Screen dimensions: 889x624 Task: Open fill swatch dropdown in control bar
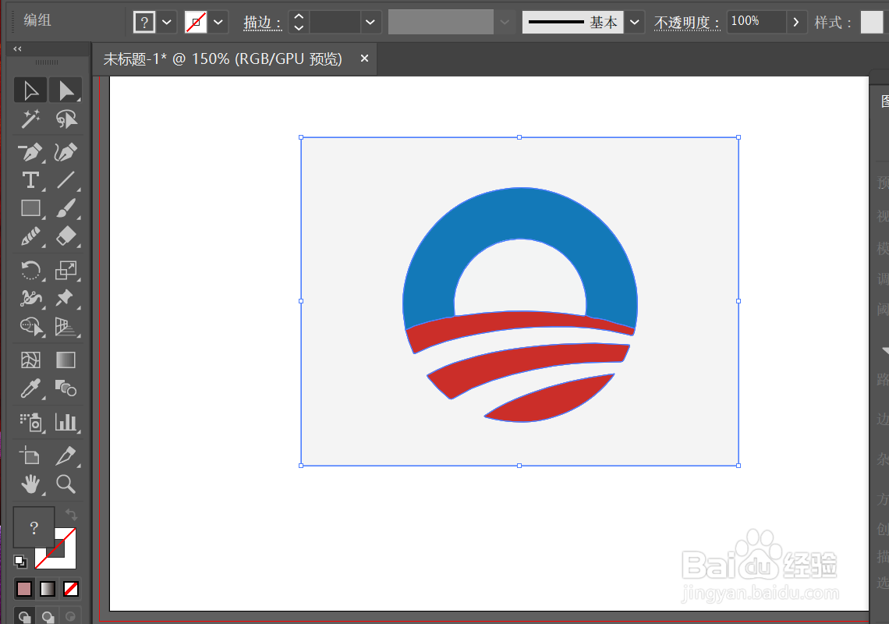[x=167, y=22]
